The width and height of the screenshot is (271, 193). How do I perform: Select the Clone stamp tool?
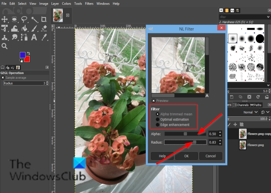coord(5,37)
